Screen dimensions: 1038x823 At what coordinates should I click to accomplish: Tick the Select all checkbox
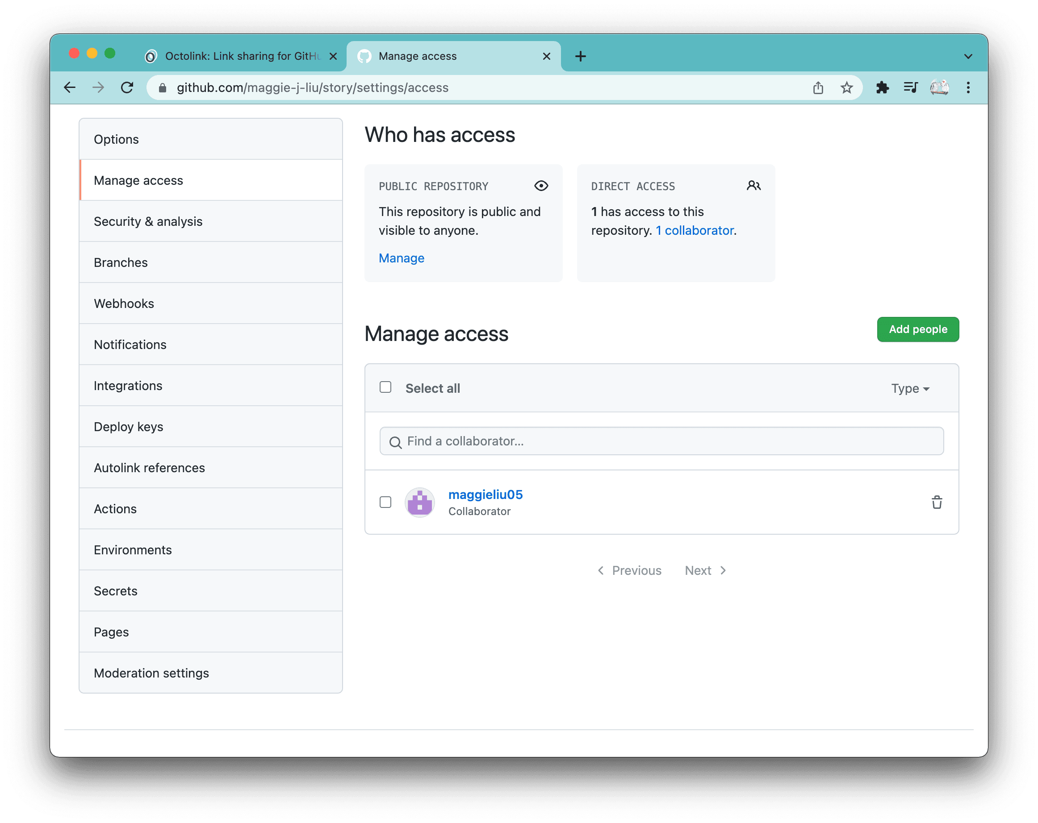click(385, 387)
